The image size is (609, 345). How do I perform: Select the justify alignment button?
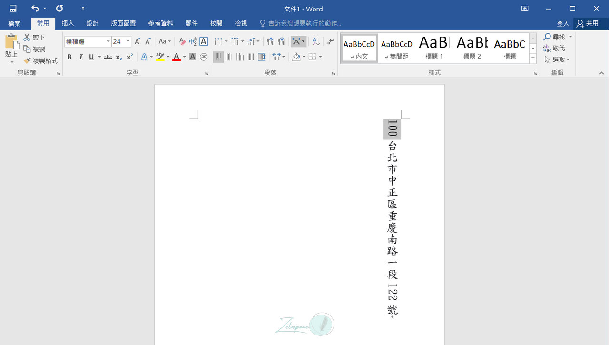coord(251,57)
